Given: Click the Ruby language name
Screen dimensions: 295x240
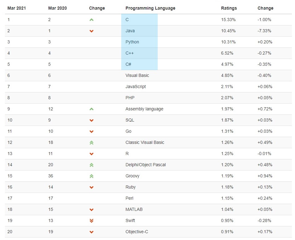Looking at the screenshot, I should [130, 187].
